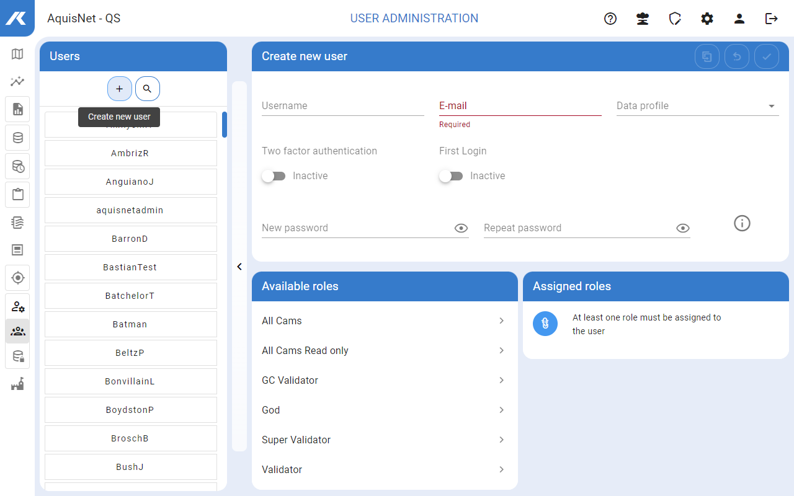Select the All Cams Read only role
794x496 pixels.
[305, 350]
